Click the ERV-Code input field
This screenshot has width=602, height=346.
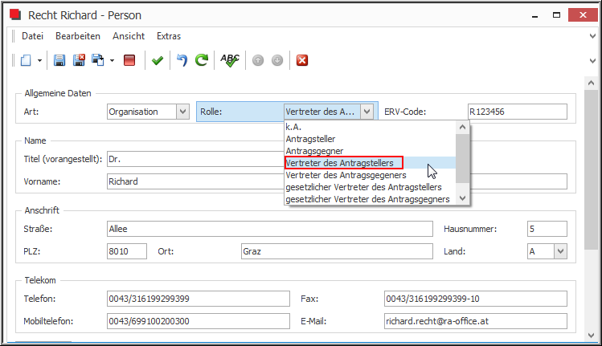[x=517, y=112]
